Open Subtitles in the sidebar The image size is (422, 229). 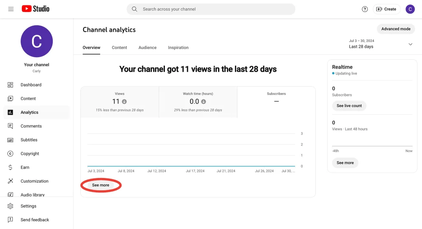click(29, 140)
